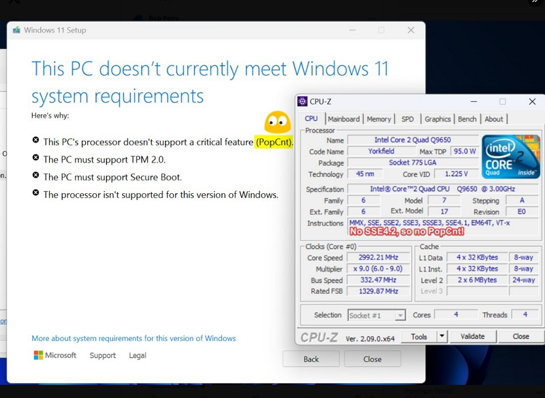This screenshot has height=398, width=545.
Task: Click the Microsoft logo in setup footer
Action: pyautogui.click(x=38, y=355)
